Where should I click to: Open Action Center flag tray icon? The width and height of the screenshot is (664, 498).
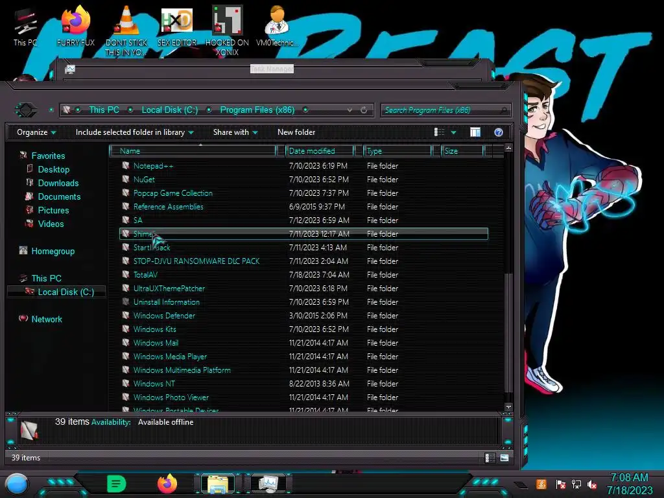pos(560,484)
